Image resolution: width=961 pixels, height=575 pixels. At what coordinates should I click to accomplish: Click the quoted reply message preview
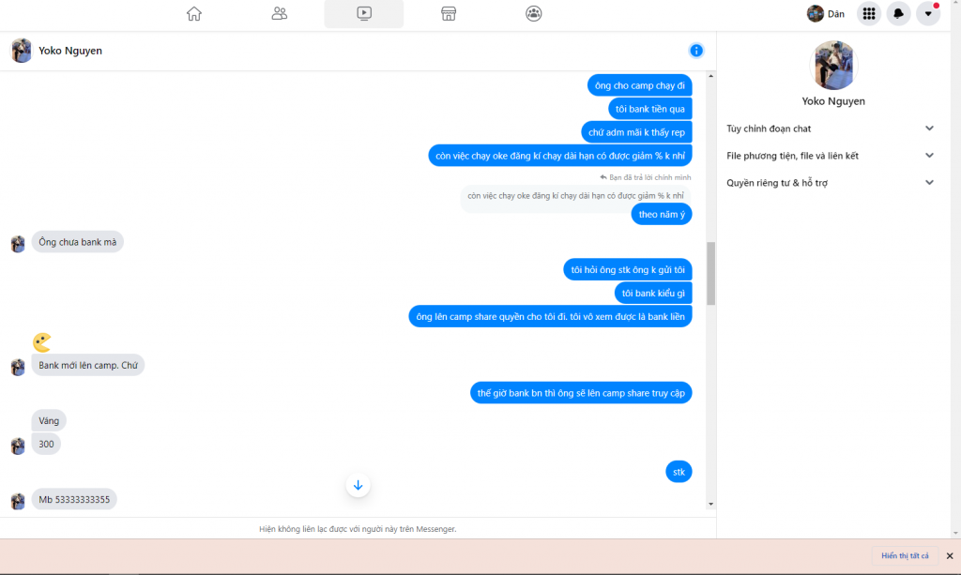[575, 195]
